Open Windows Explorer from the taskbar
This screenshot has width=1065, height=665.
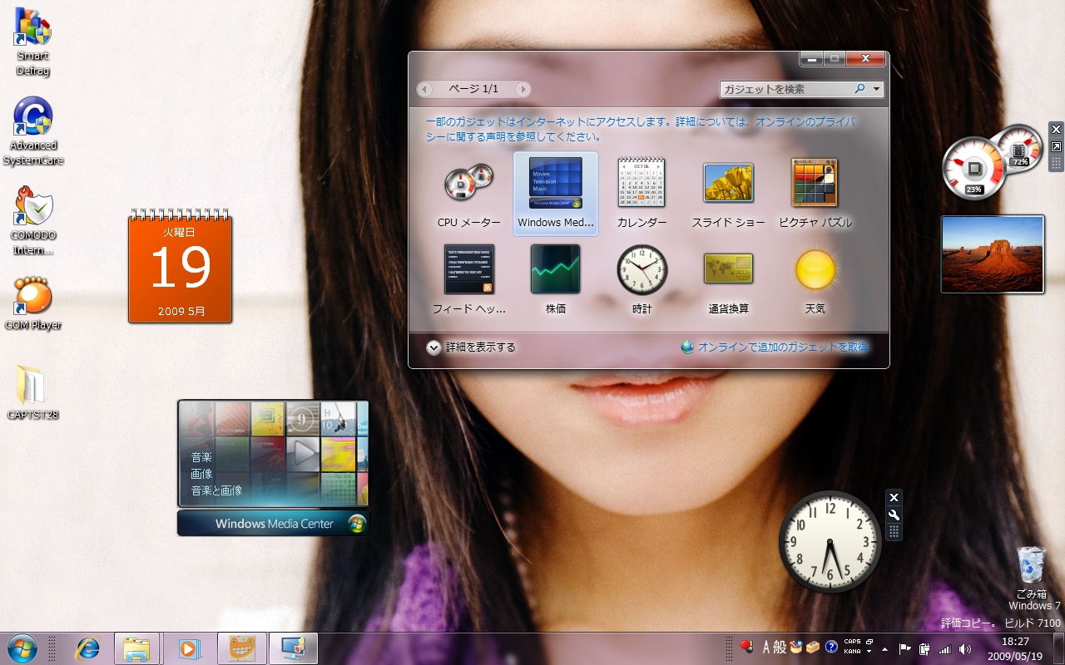136,648
